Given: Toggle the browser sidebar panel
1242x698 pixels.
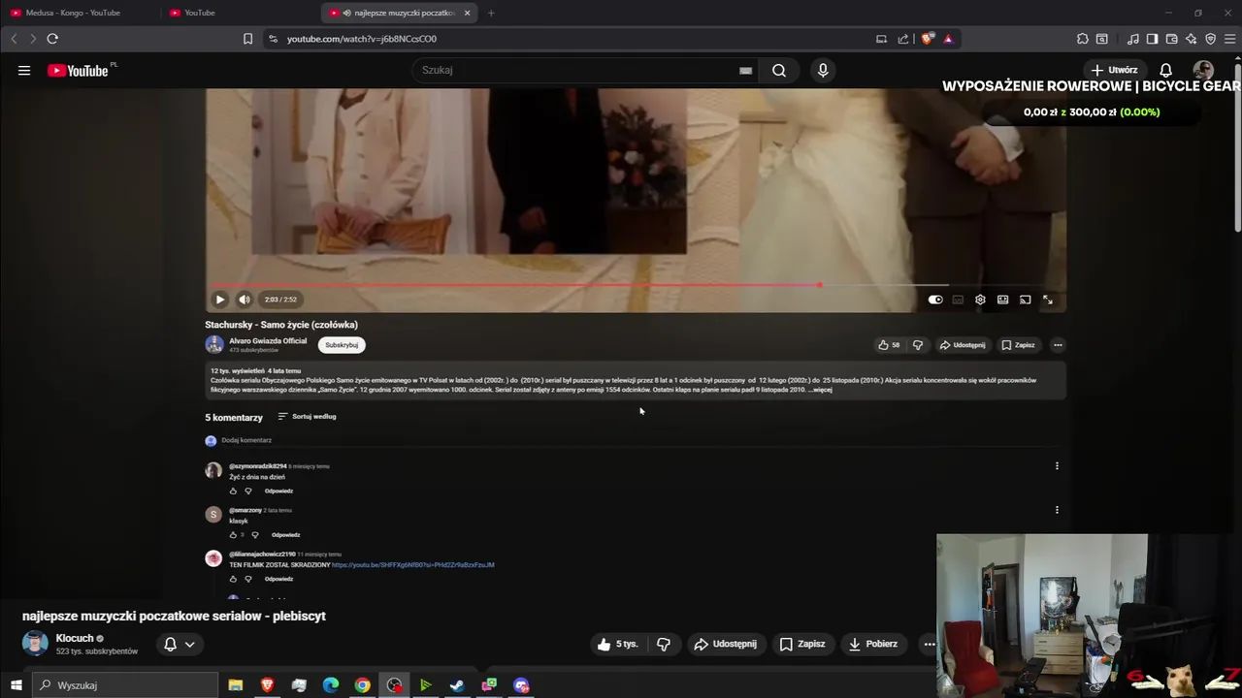Looking at the screenshot, I should 1152,39.
